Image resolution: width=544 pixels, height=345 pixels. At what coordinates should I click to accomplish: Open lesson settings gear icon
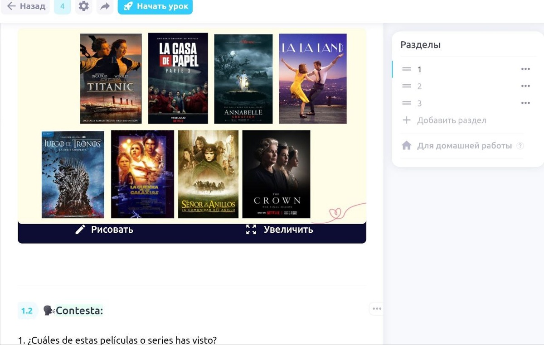coord(84,7)
